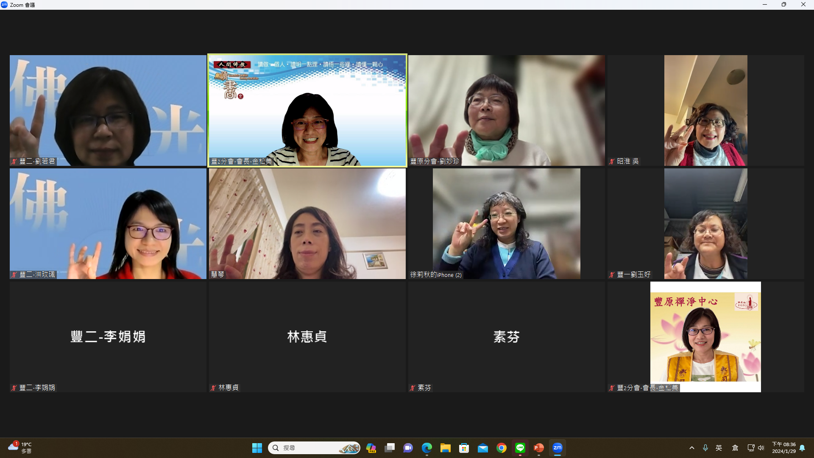Open the clock and date flyout
Viewport: 814px width, 458px height.
click(x=783, y=448)
